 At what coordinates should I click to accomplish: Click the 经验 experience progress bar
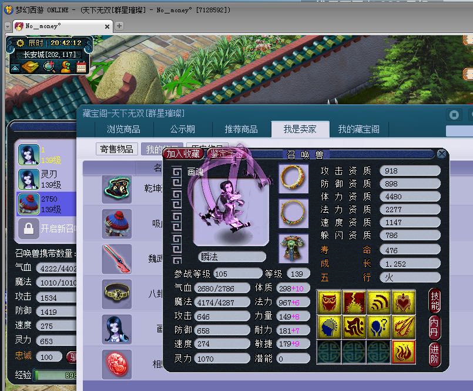point(55,375)
